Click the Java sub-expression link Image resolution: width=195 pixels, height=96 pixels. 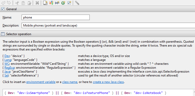coord(7,72)
